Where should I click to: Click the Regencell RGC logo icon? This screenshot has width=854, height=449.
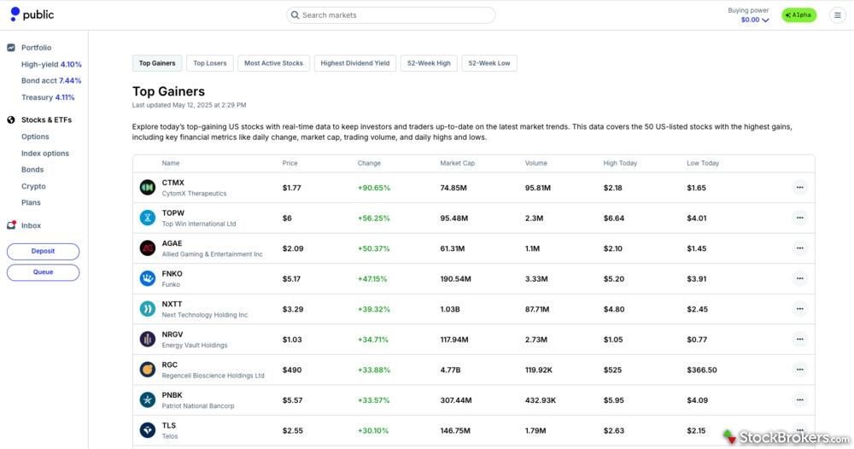(148, 370)
